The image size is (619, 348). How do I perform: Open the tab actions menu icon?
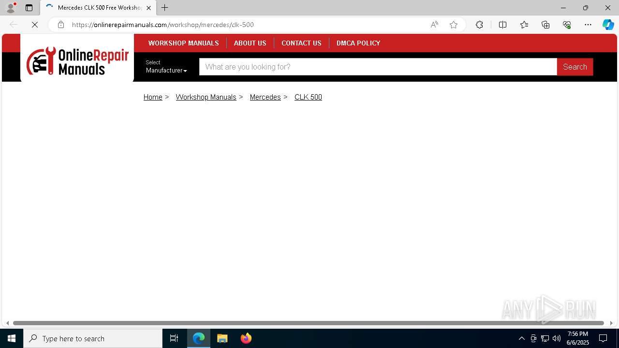(29, 8)
